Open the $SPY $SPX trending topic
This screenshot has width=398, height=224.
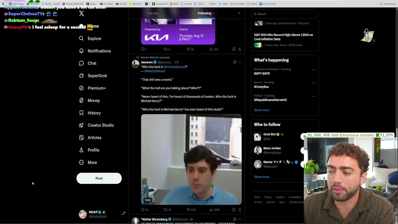tap(262, 73)
